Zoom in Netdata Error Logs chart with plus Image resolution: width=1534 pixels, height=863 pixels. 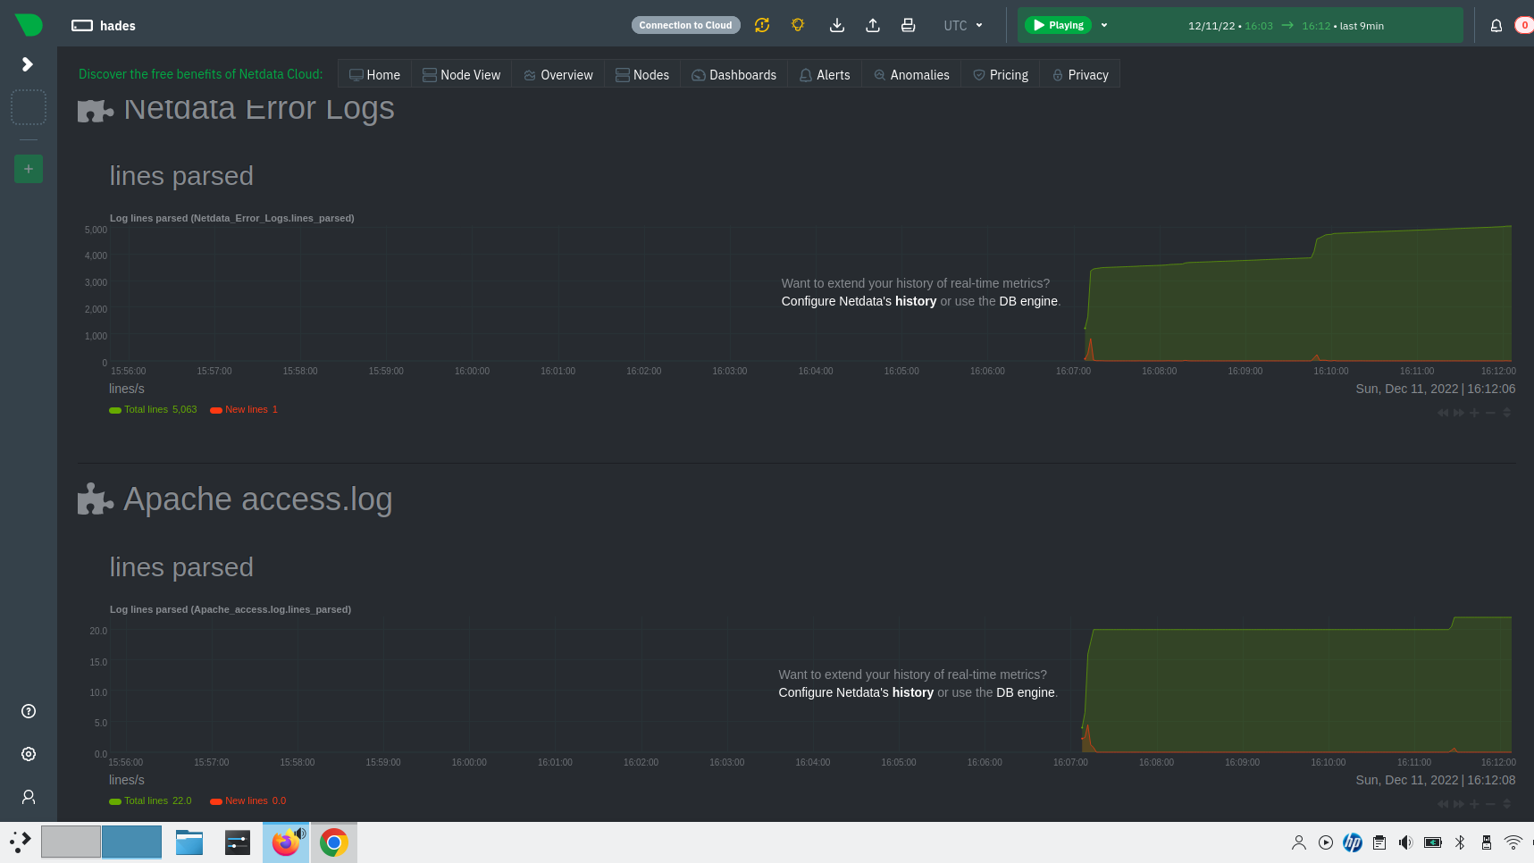[x=1475, y=413]
